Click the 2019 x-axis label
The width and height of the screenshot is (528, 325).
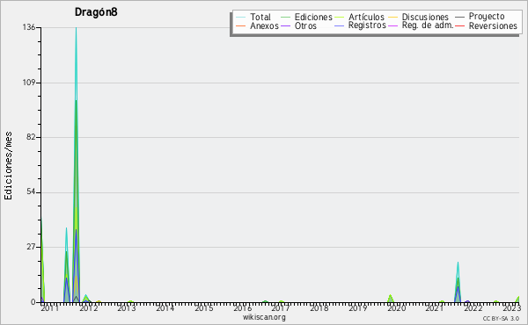point(357,307)
